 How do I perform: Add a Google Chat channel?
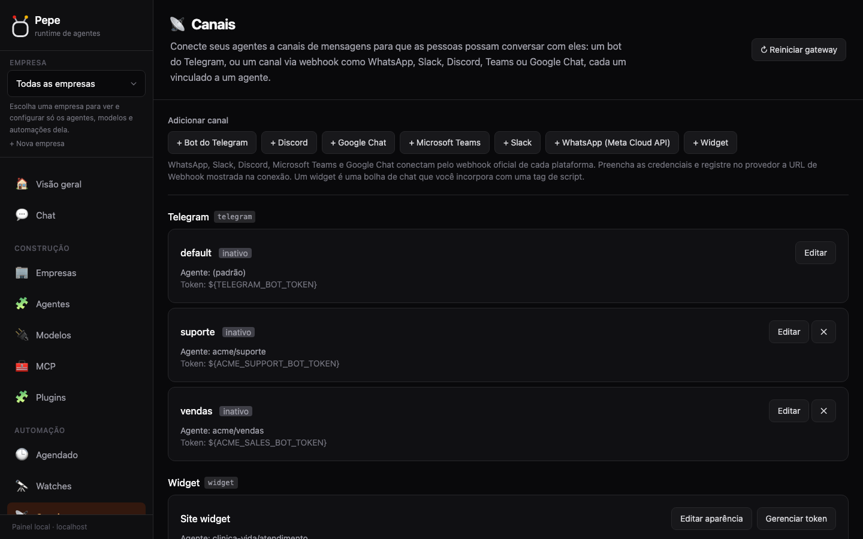[358, 143]
